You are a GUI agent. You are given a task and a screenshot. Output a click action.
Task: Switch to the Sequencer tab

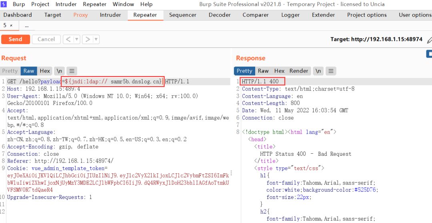click(183, 15)
